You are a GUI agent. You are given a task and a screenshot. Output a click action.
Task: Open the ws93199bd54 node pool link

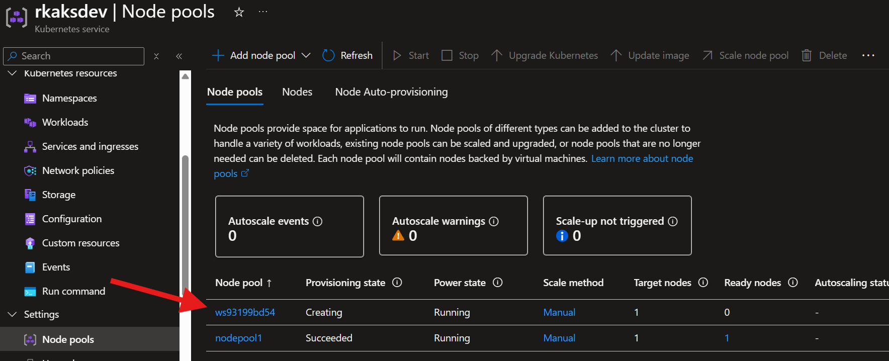coord(245,312)
